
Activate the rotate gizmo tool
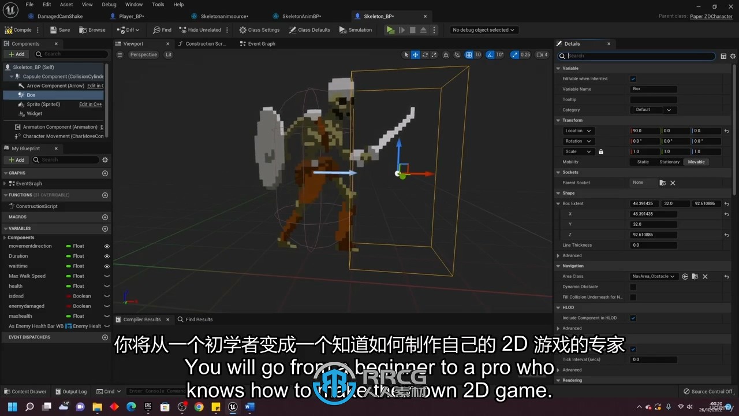pos(425,55)
